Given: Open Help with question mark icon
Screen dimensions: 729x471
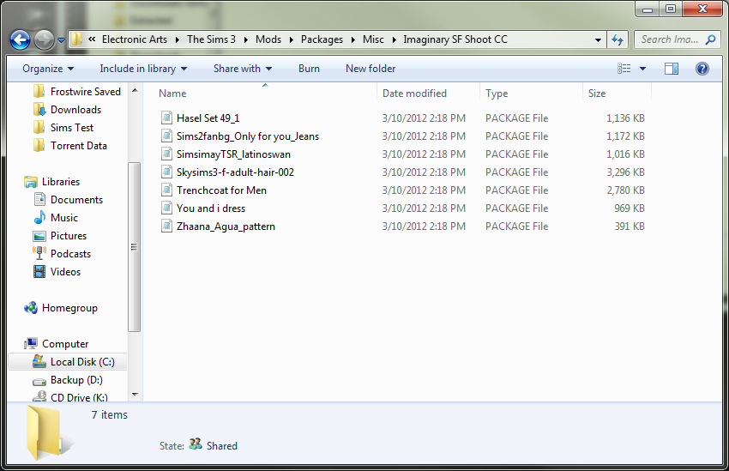Looking at the screenshot, I should click(702, 69).
